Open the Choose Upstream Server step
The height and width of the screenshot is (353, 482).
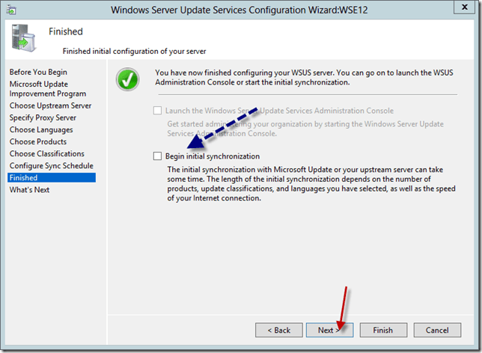click(x=50, y=105)
